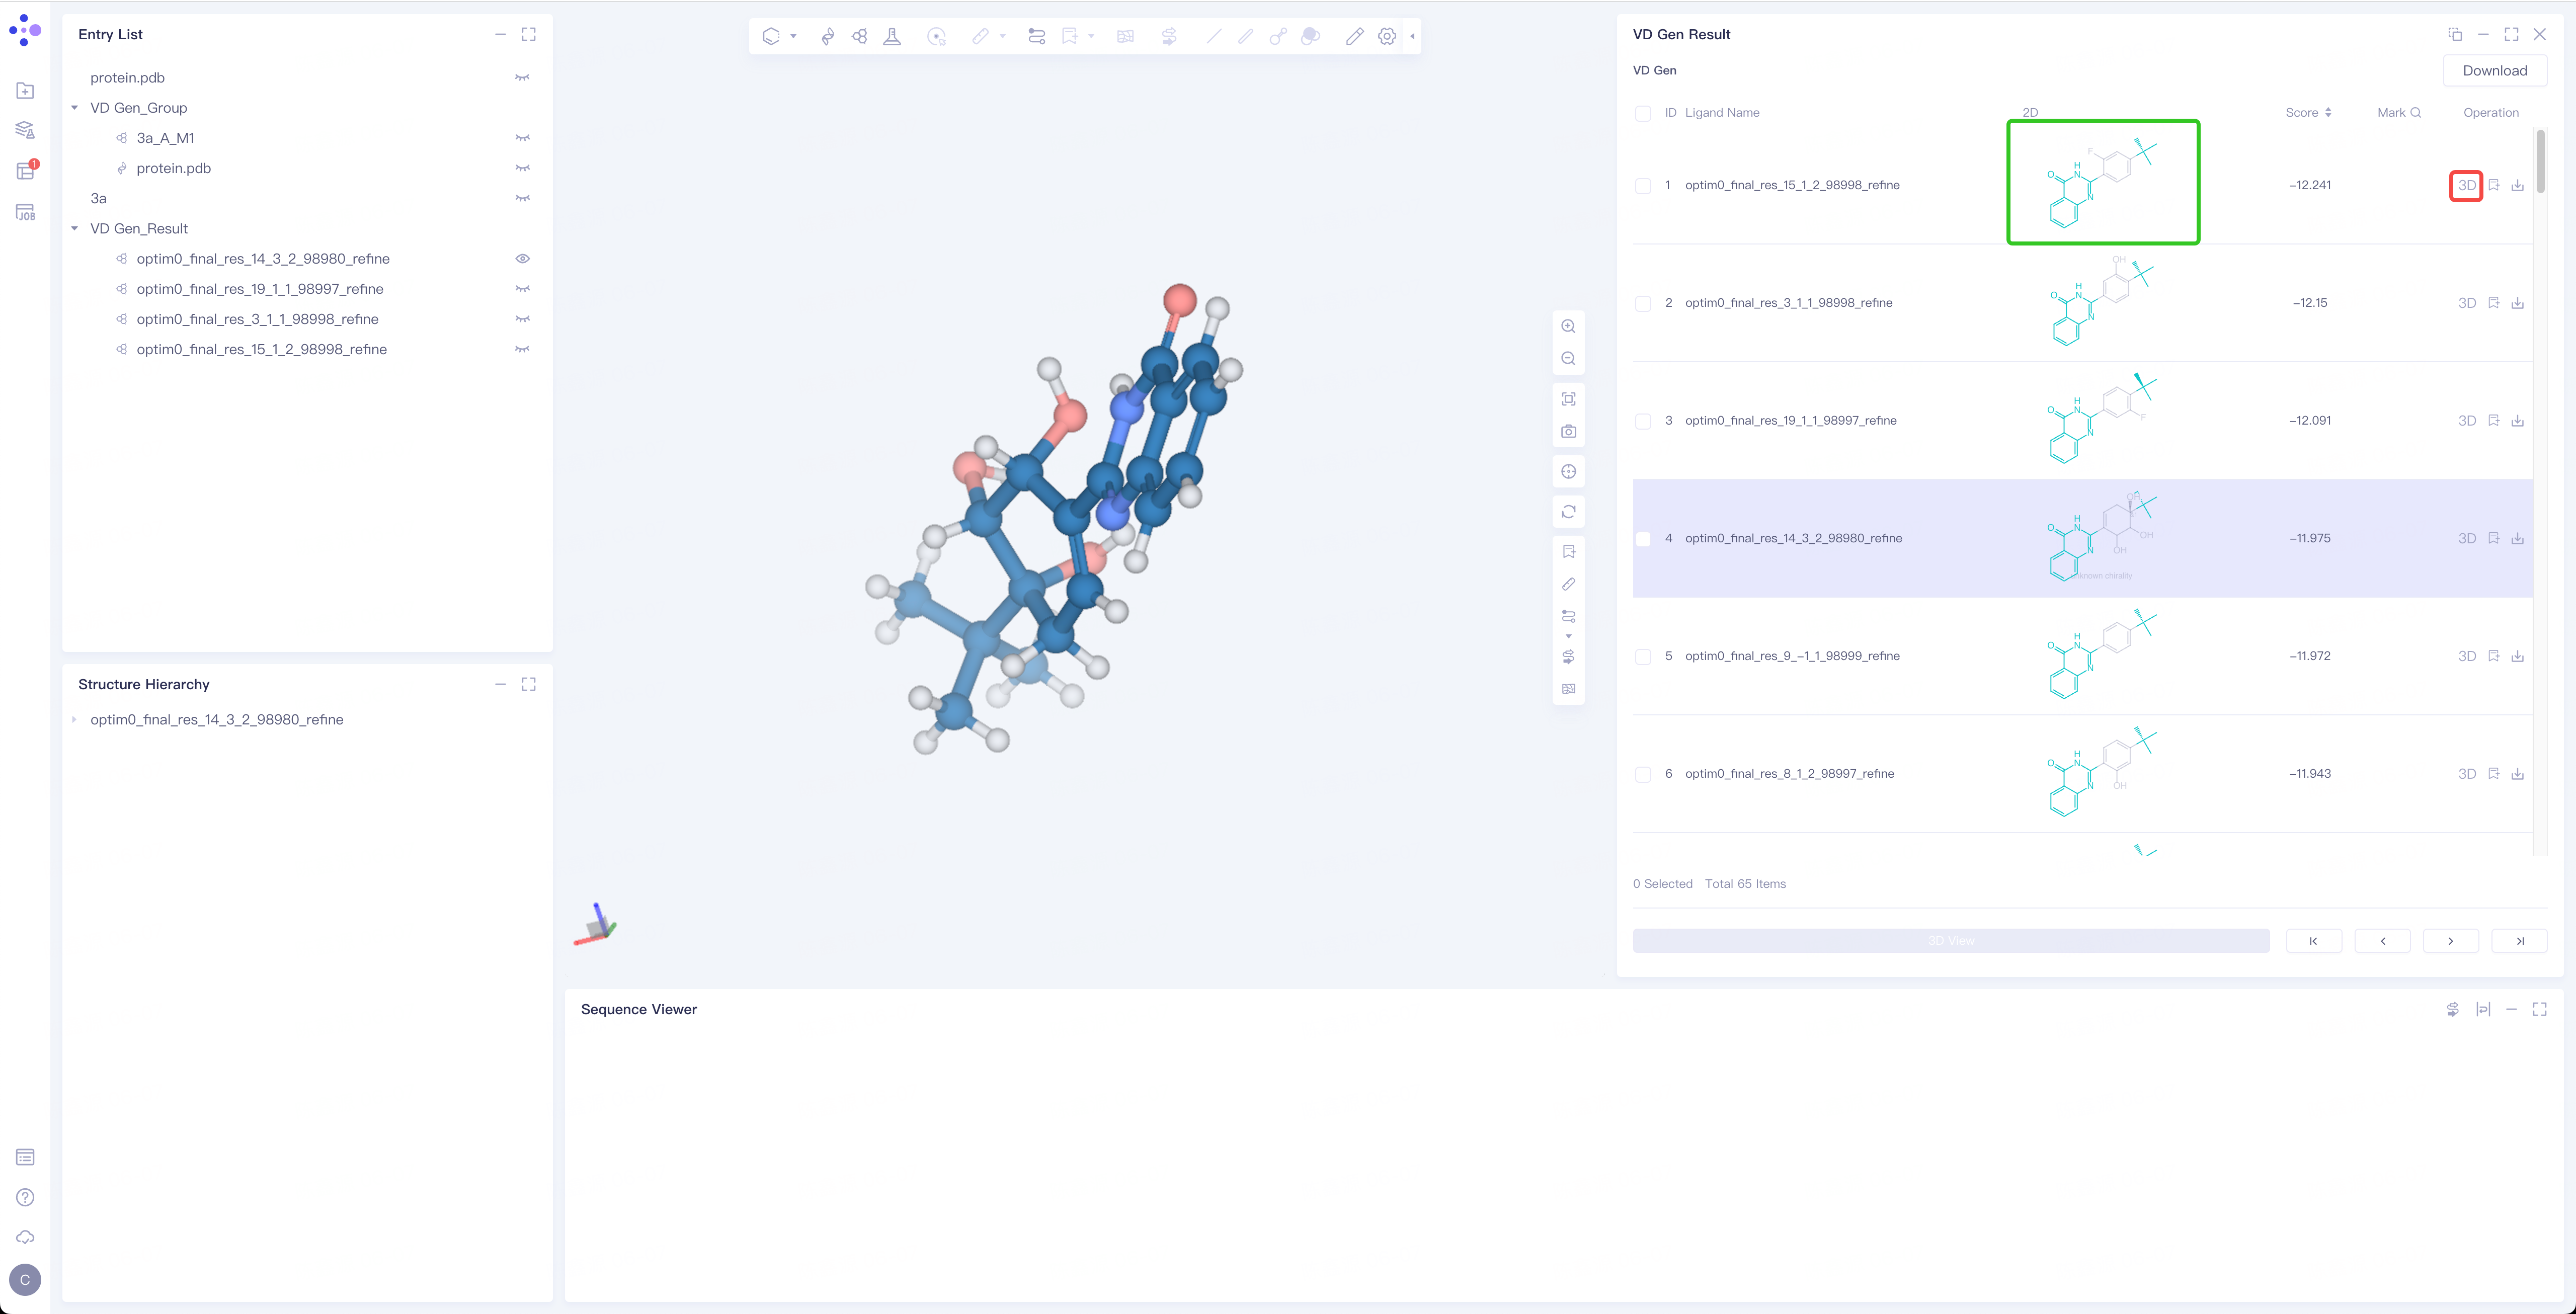Click the path icon in viewer side toolbar

tap(1568, 616)
